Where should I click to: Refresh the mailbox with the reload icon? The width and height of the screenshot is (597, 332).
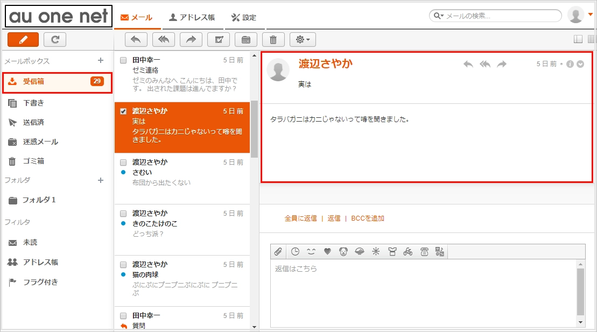coord(54,39)
